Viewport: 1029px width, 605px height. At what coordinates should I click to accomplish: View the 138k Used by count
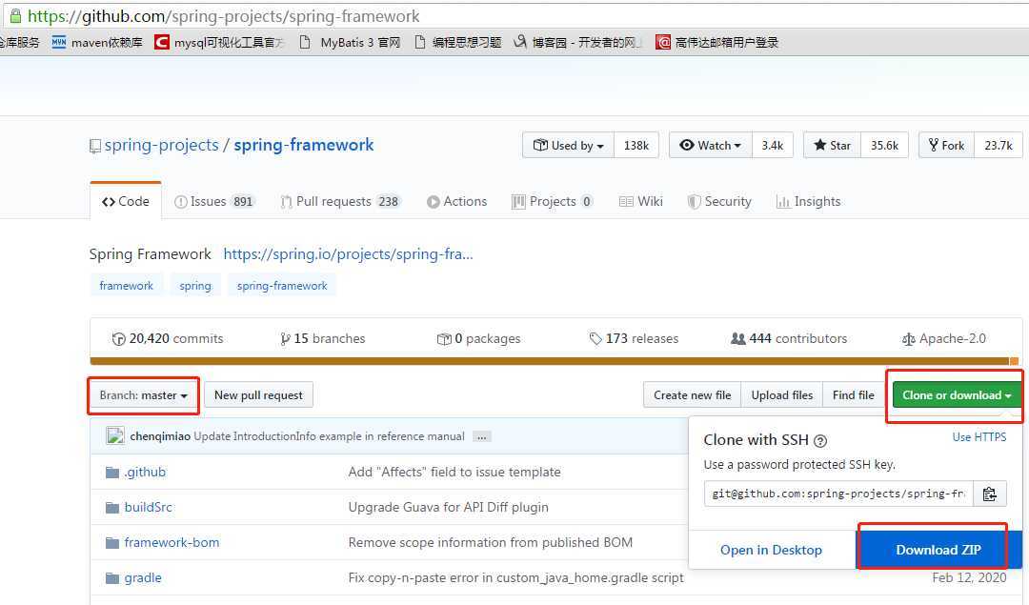636,146
